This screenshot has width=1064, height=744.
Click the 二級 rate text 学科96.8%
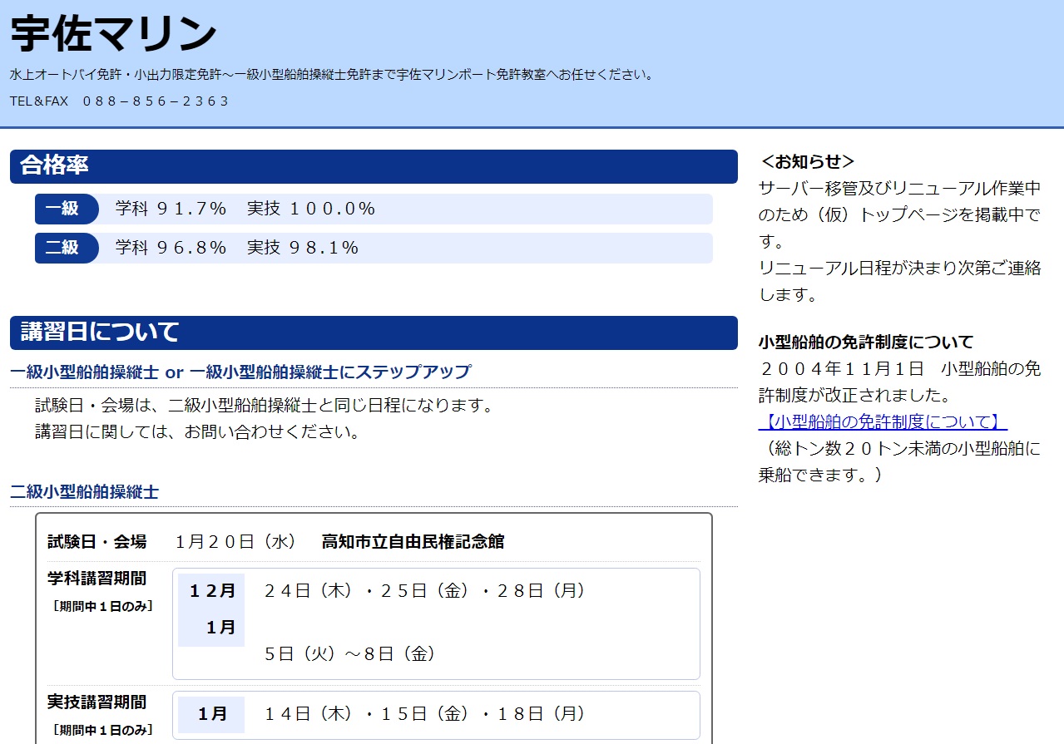pyautogui.click(x=171, y=248)
